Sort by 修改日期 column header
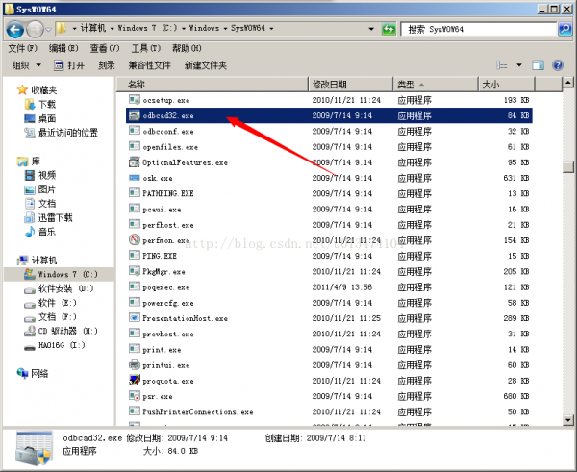The image size is (577, 472). click(351, 85)
